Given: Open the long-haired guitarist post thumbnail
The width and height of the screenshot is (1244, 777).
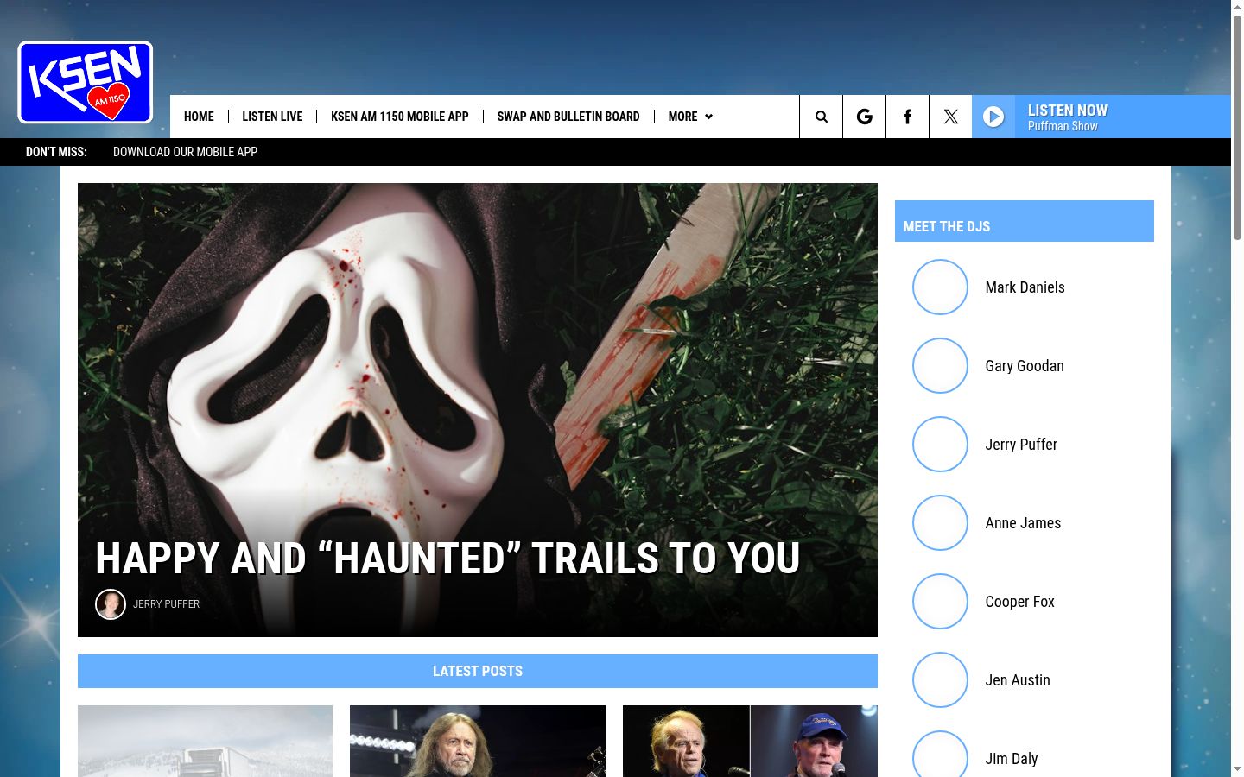Looking at the screenshot, I should click(478, 741).
